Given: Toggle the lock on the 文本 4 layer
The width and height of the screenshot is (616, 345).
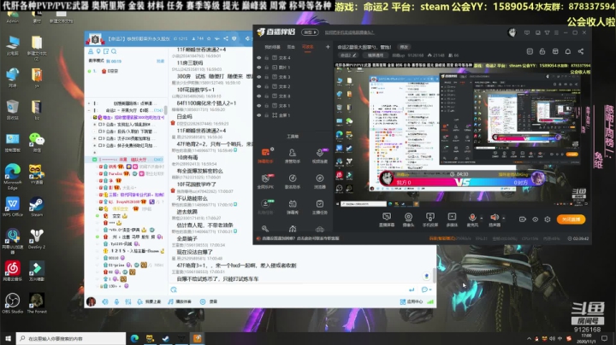Looking at the screenshot, I should [x=266, y=57].
